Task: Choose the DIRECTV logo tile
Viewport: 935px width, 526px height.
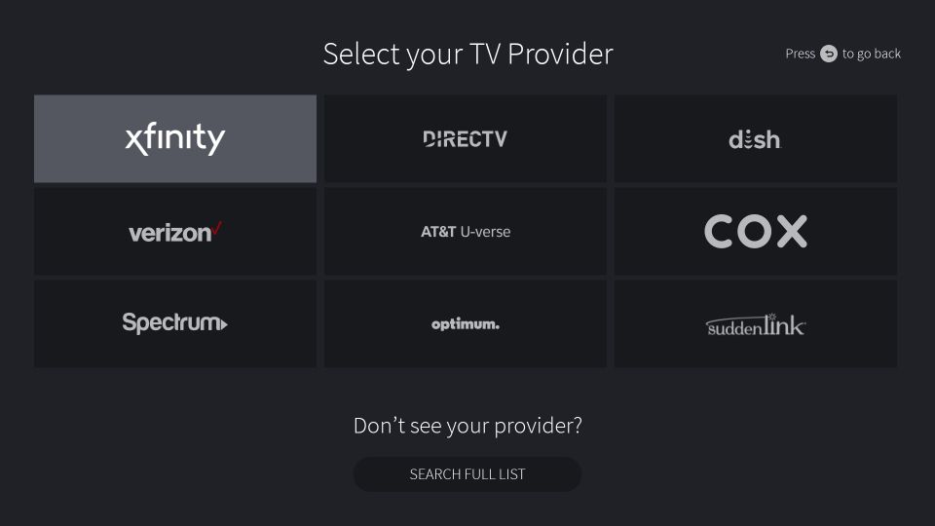Action: click(x=466, y=138)
